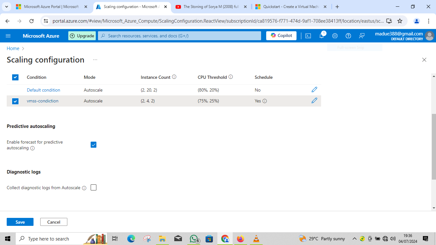View site information in the address bar
The width and height of the screenshot is (436, 245).
pos(46,21)
